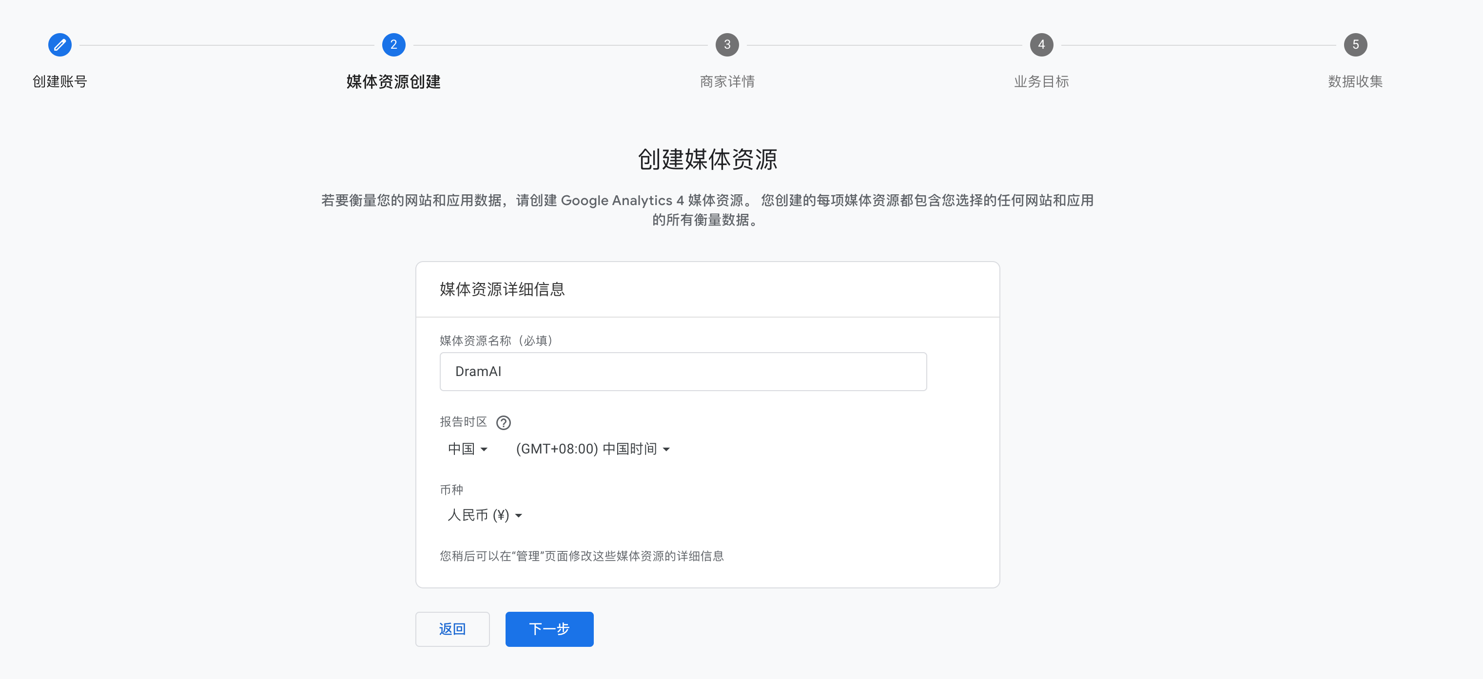
Task: Click the step 2 circle icon
Action: click(x=394, y=45)
